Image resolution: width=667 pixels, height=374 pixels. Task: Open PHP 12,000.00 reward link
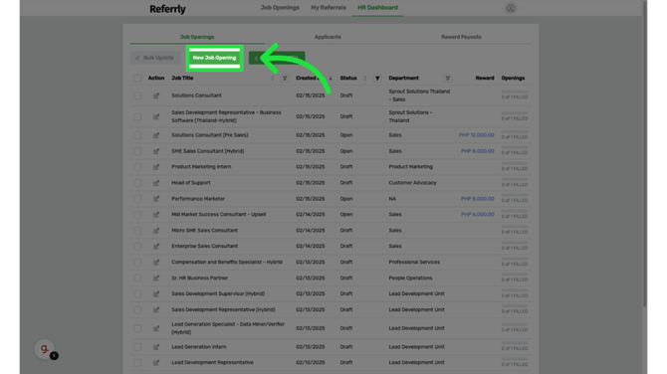coord(477,135)
